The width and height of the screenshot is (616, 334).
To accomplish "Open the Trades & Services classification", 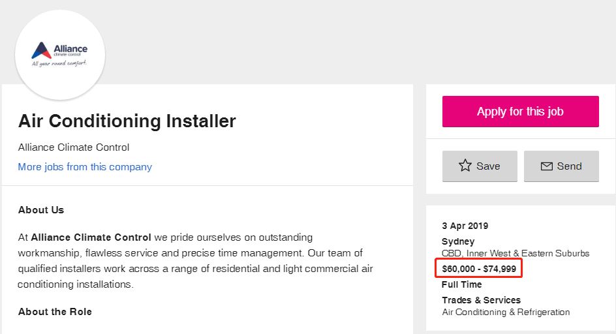I will click(481, 300).
